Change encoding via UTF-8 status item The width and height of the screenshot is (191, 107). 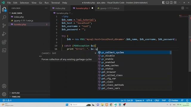(x=149, y=100)
